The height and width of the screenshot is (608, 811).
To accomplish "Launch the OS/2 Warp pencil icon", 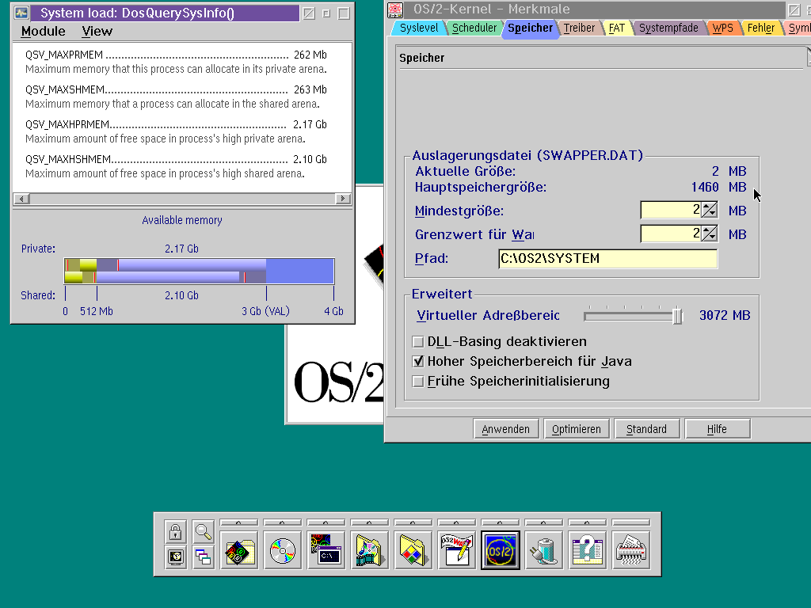I will [x=456, y=551].
